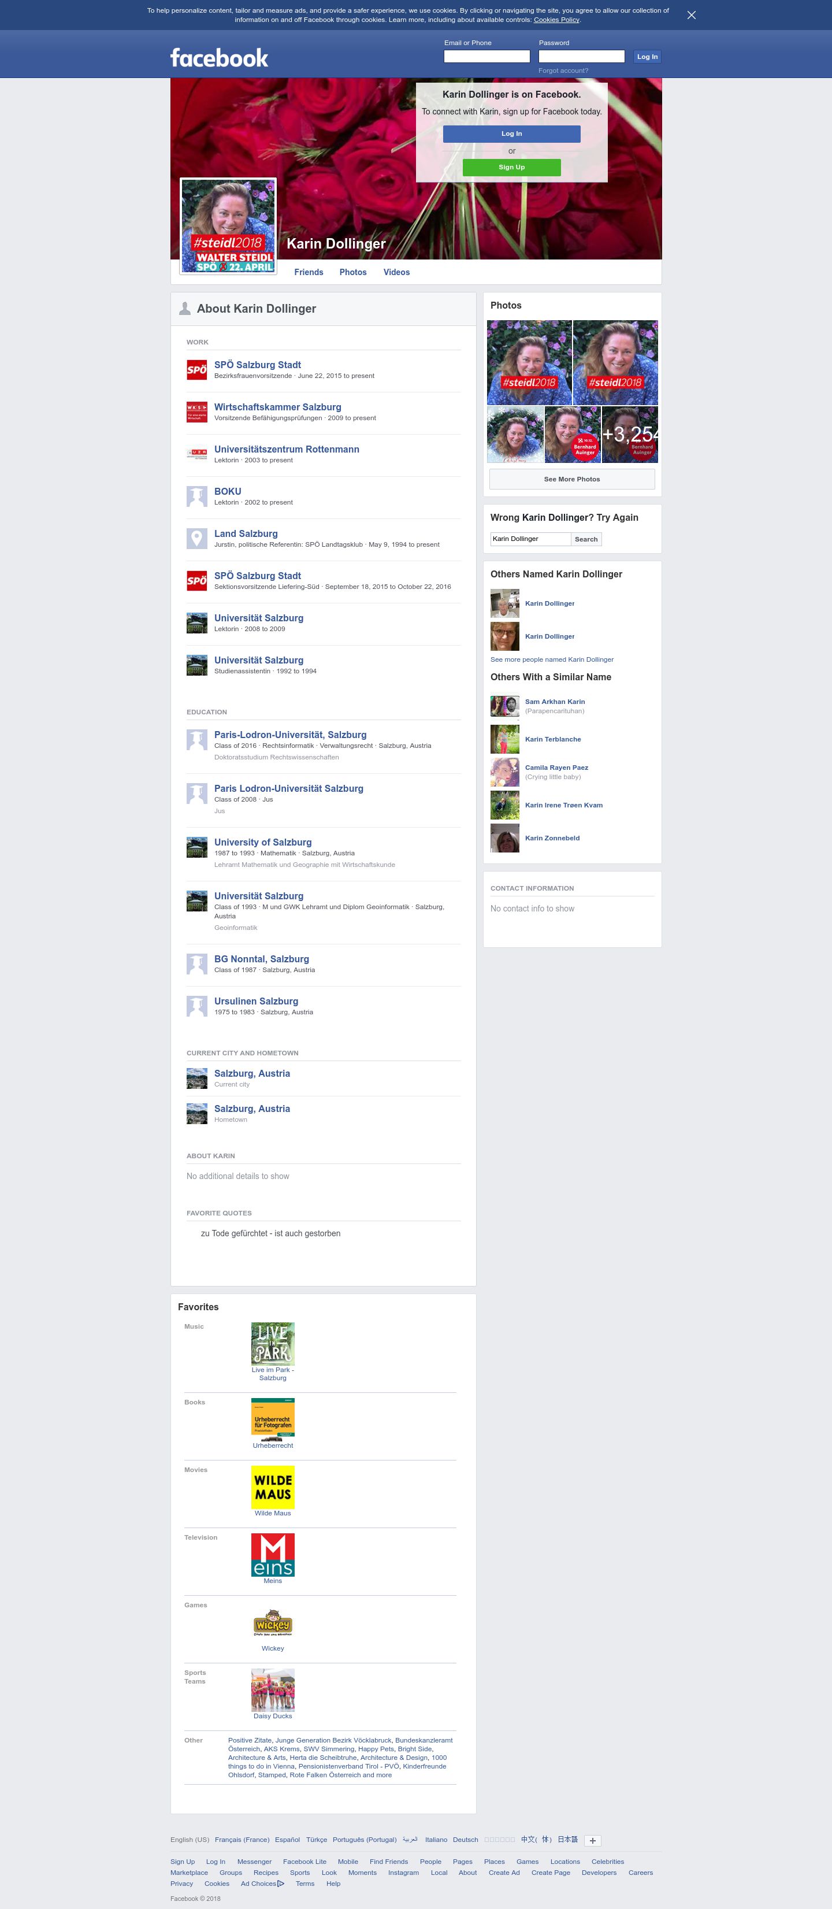Click Search next to Karin Dollinger field
The height and width of the screenshot is (1909, 832).
[586, 539]
